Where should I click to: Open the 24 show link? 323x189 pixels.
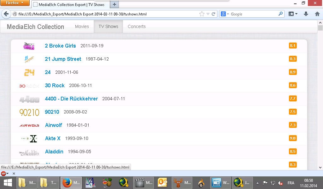tap(48, 72)
